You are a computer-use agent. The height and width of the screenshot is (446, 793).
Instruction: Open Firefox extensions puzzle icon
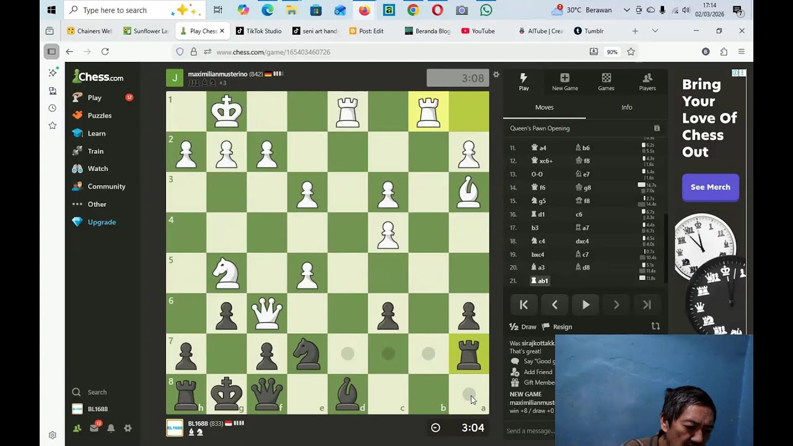(724, 52)
